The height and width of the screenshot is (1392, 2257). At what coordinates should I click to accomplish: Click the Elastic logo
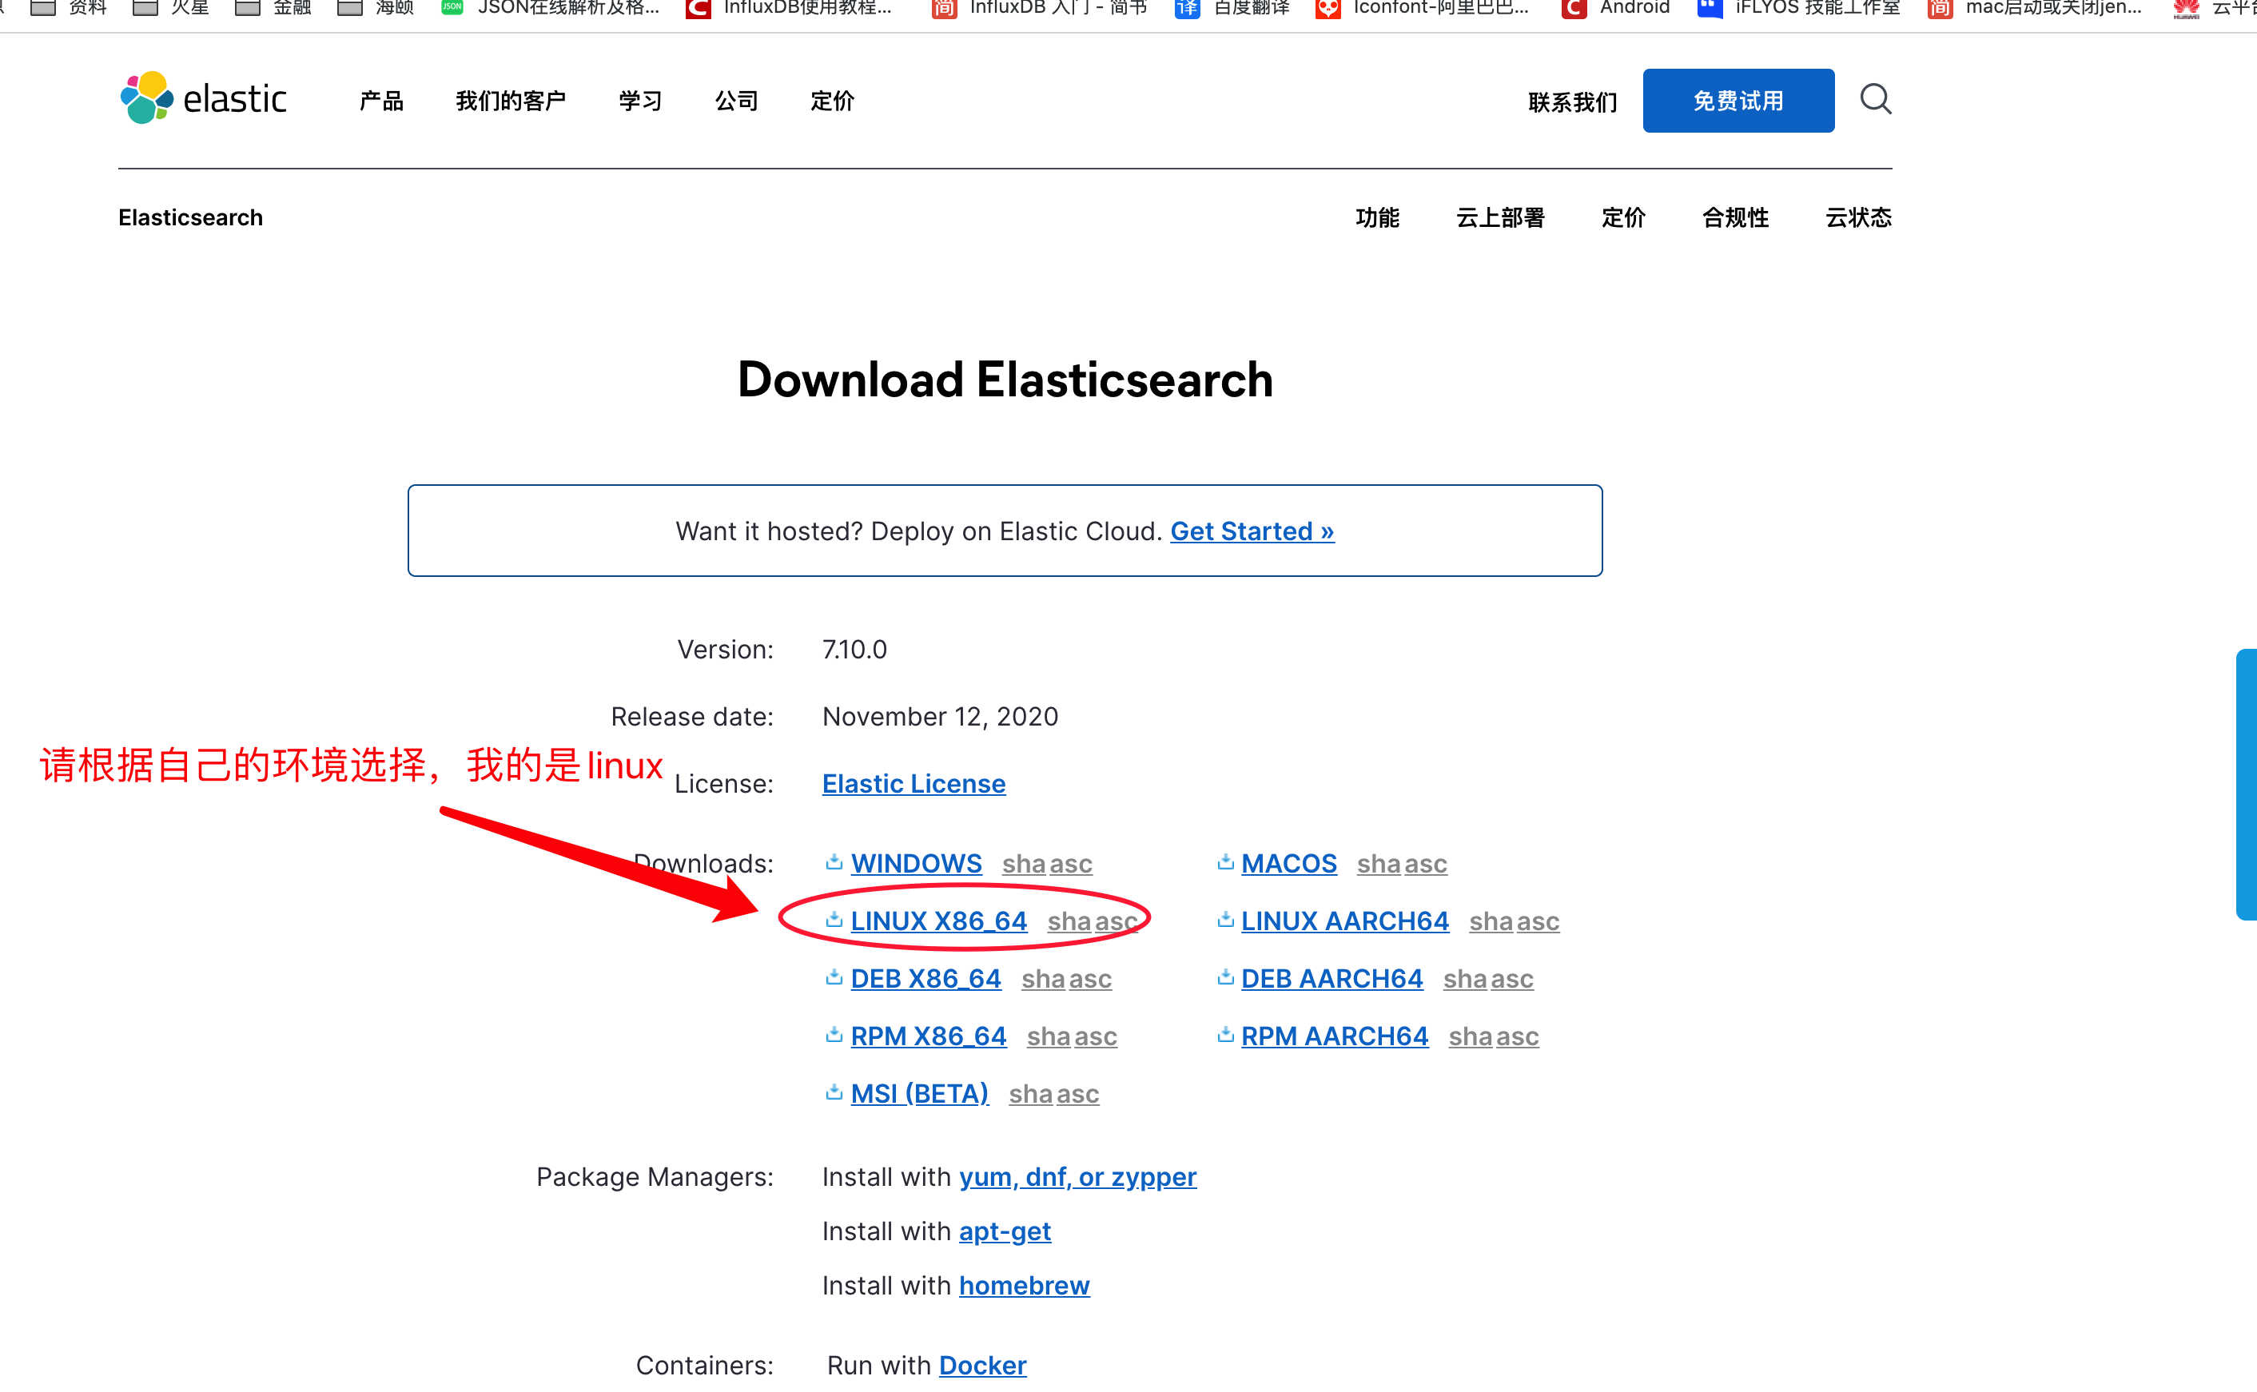[x=202, y=97]
